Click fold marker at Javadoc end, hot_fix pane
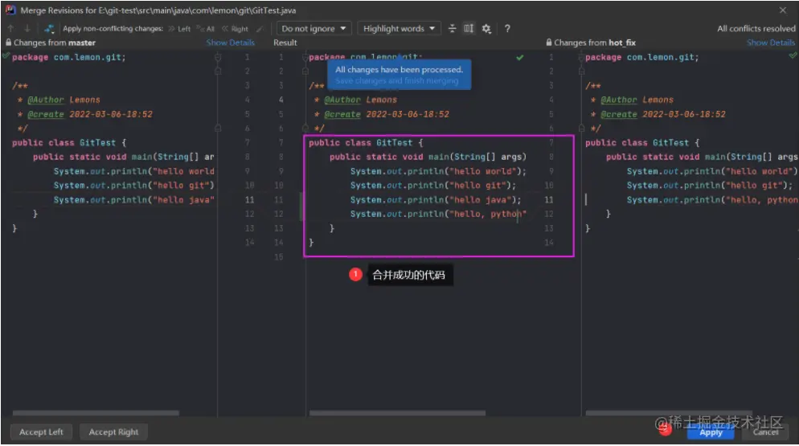The height and width of the screenshot is (446, 799). (581, 129)
